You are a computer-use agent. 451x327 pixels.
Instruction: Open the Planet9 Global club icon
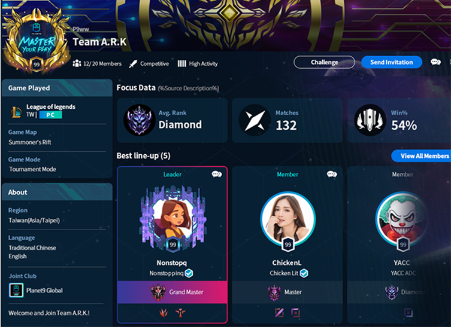point(16,291)
